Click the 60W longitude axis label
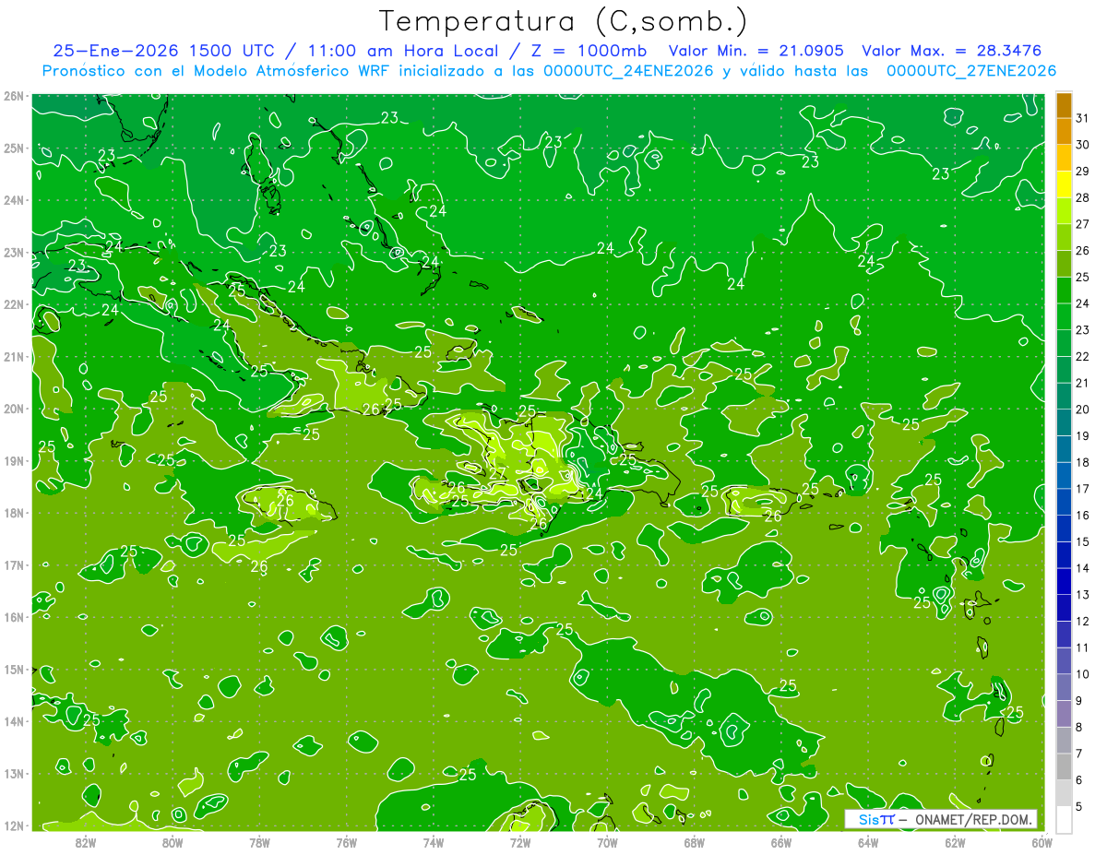This screenshot has height=855, width=1107. (1042, 842)
